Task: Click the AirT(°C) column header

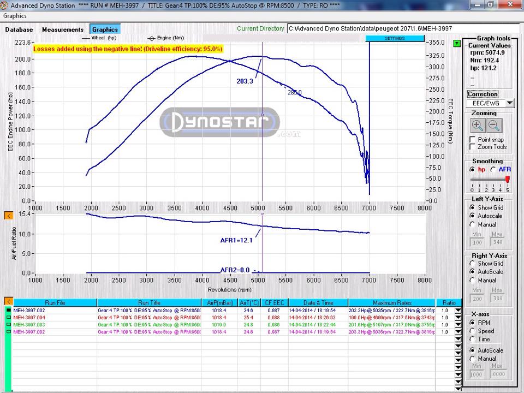Action: tap(249, 303)
